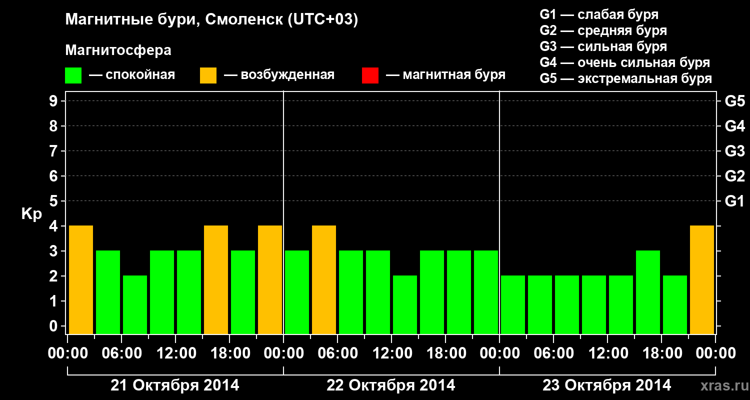Click the 'G5 — экстремальная буря' legend line

tap(626, 78)
